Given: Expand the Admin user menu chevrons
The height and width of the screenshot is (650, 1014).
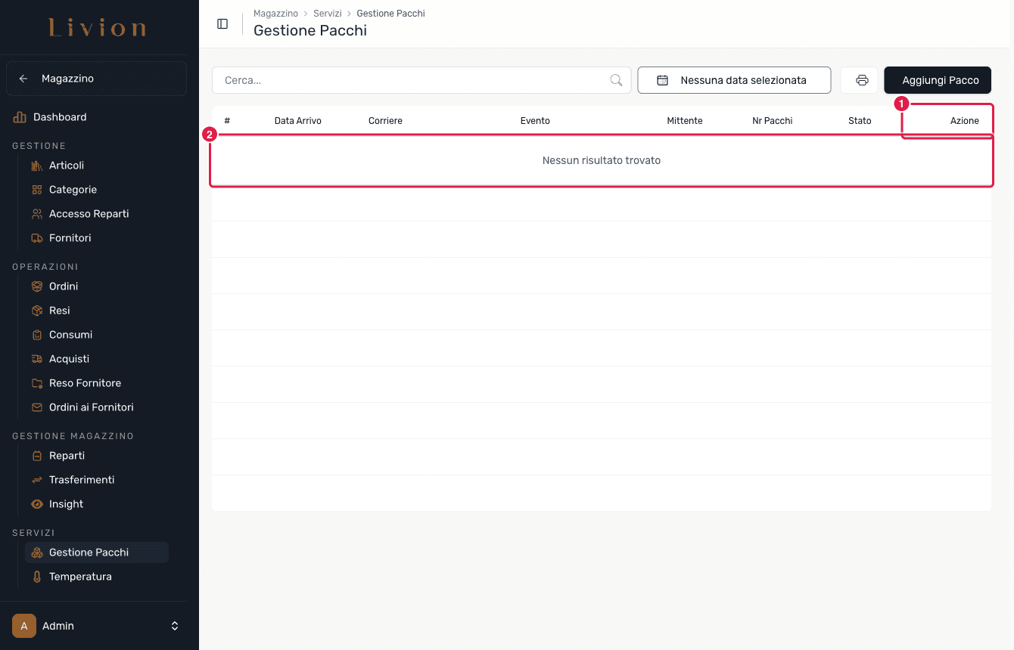Looking at the screenshot, I should point(175,626).
